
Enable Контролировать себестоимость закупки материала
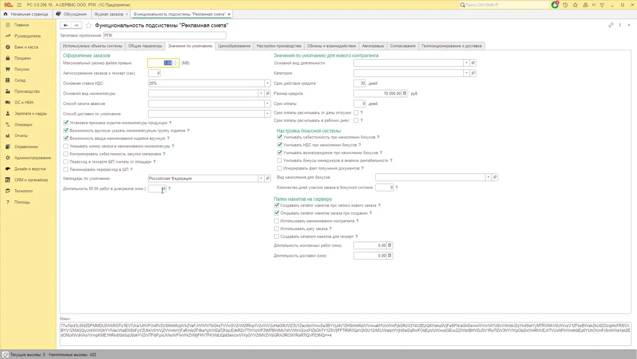tap(66, 154)
